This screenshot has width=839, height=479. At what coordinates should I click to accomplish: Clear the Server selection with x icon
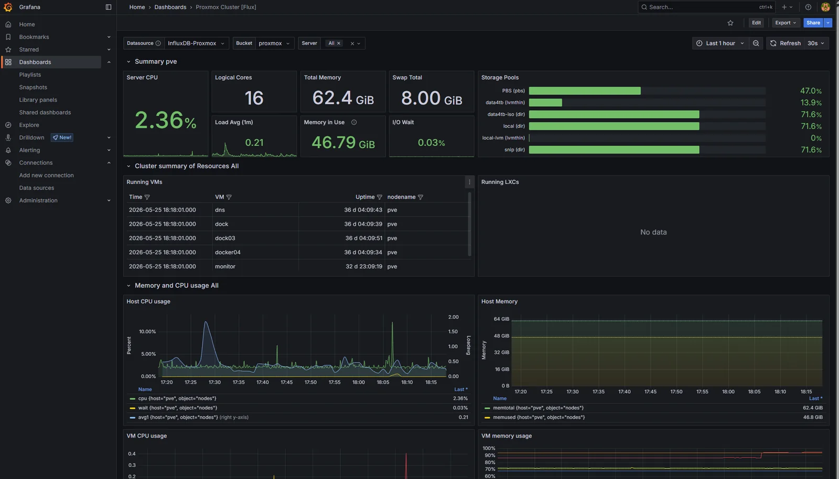(352, 43)
